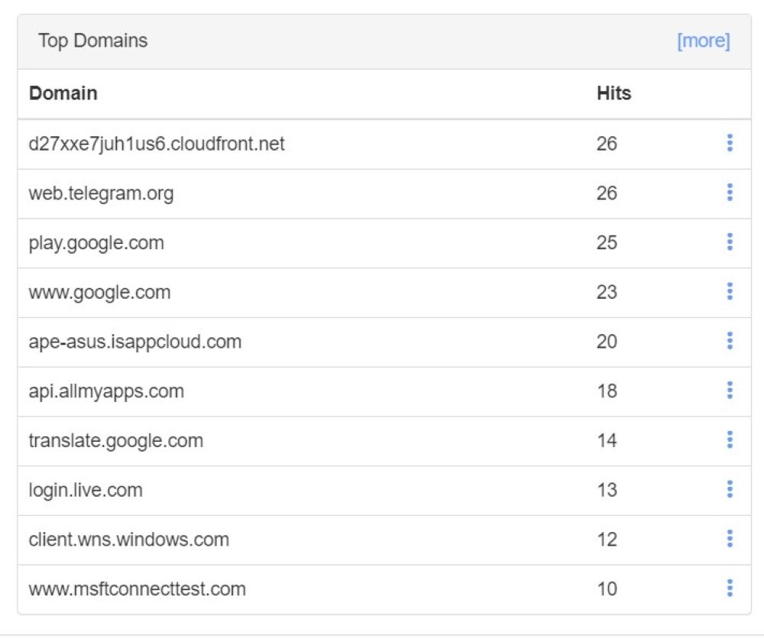Click the options icon for ape-asus.isappcloud.com
The width and height of the screenshot is (764, 642).
730,341
